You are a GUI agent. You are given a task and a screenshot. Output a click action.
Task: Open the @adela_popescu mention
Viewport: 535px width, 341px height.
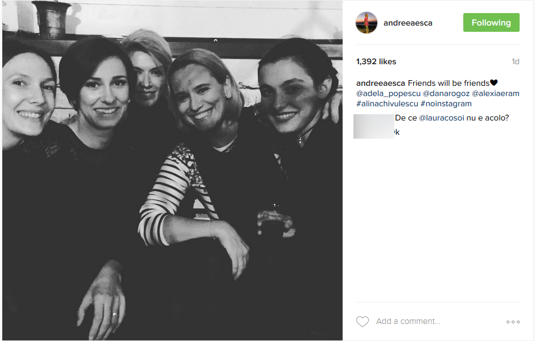coord(388,94)
